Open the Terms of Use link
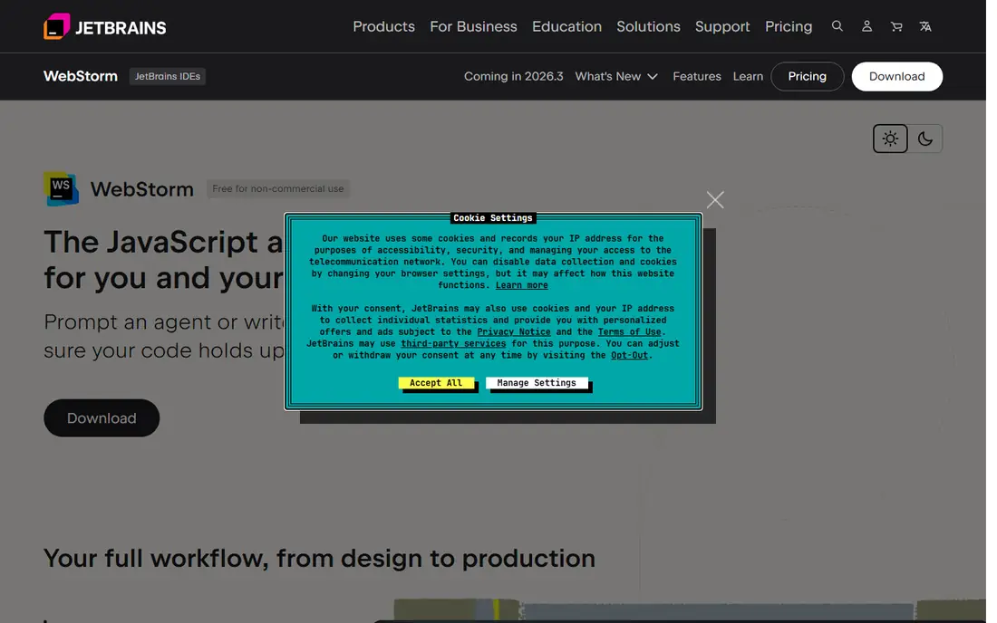Viewport: 997px width, 623px height. pos(629,331)
